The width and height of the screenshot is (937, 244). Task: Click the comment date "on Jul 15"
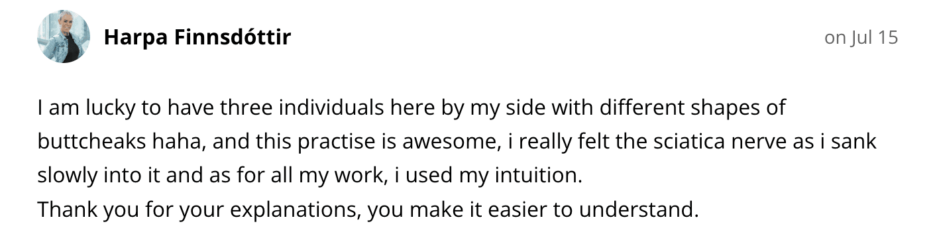861,38
